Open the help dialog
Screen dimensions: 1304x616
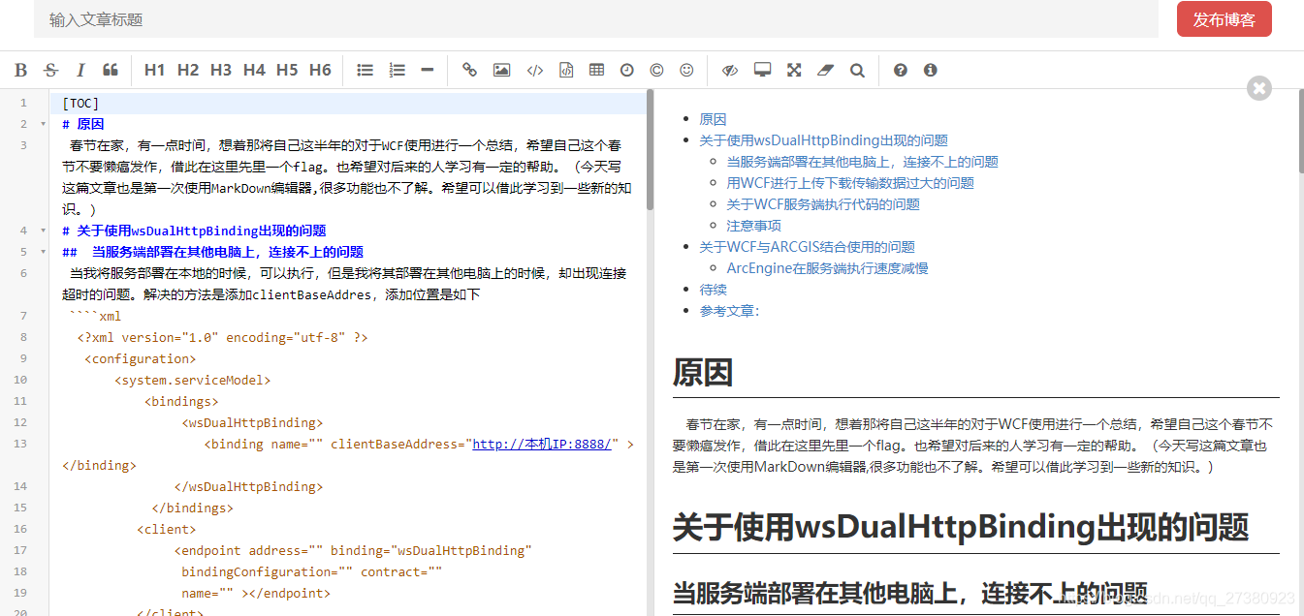coord(901,70)
